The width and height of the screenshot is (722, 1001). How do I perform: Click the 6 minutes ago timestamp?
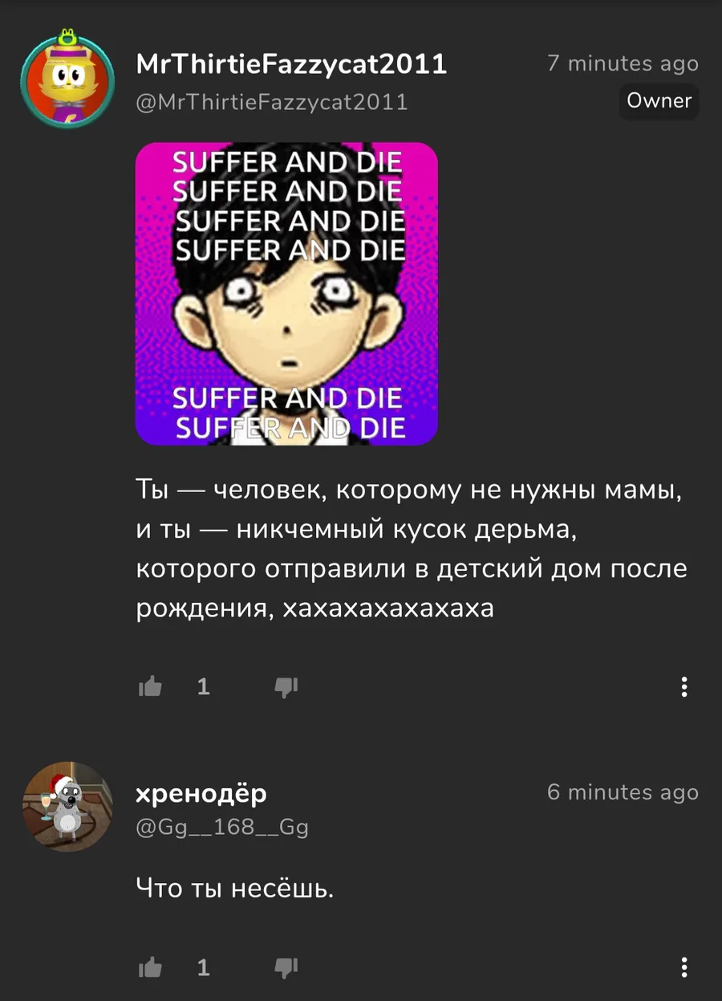(623, 792)
